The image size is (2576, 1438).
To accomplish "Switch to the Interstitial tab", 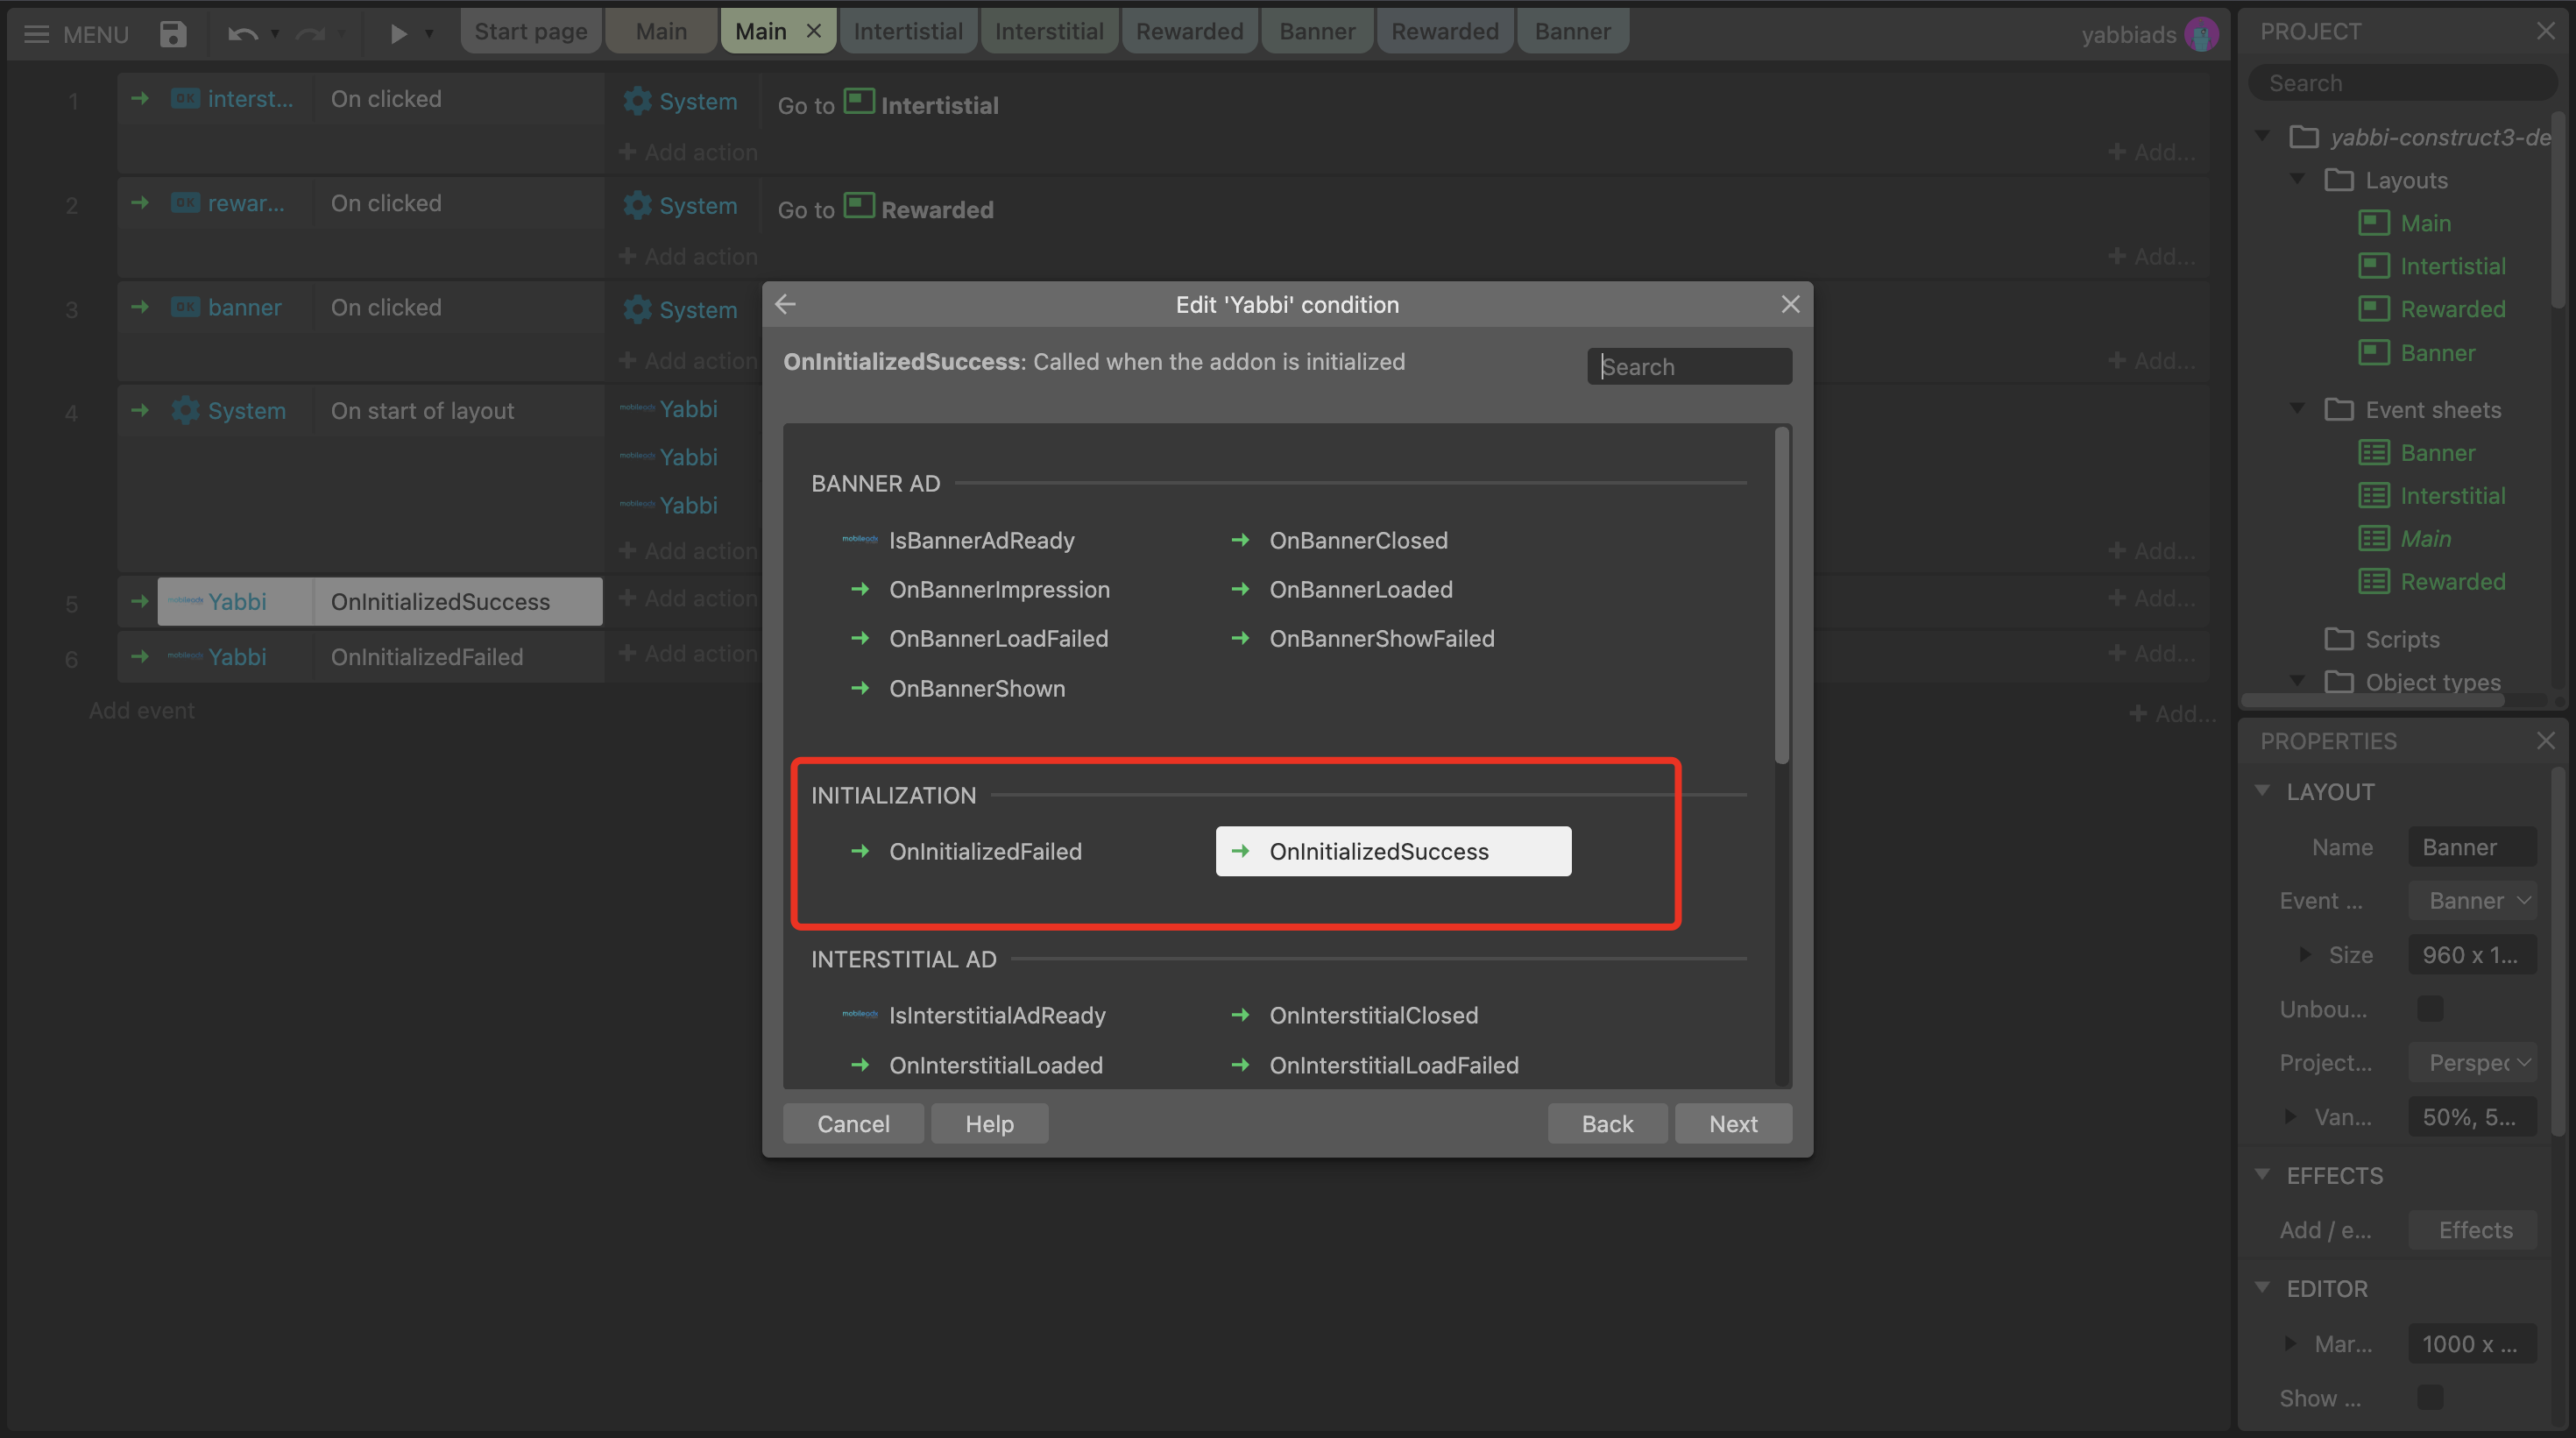I will 1048,31.
